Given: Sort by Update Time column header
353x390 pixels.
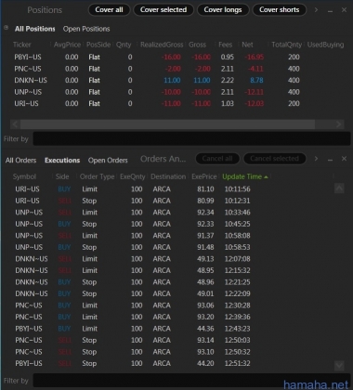Looking at the screenshot, I should coord(245,176).
